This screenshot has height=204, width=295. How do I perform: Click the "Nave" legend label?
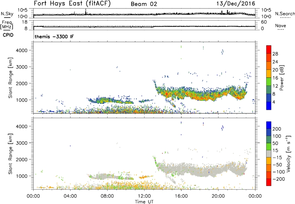coord(281,26)
